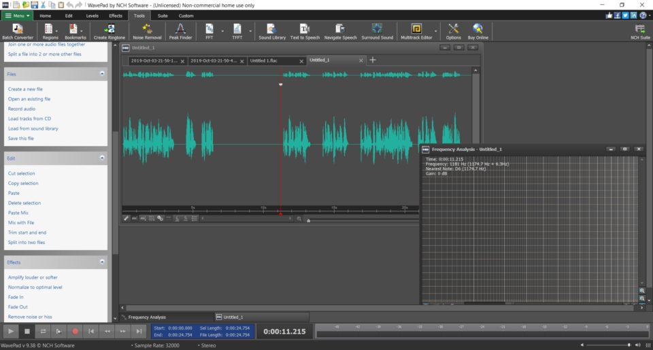Click the Twitter share icon
Image resolution: width=653 pixels, height=350 pixels.
click(x=625, y=16)
